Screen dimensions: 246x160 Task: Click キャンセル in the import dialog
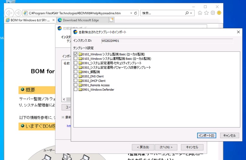[x=229, y=135]
